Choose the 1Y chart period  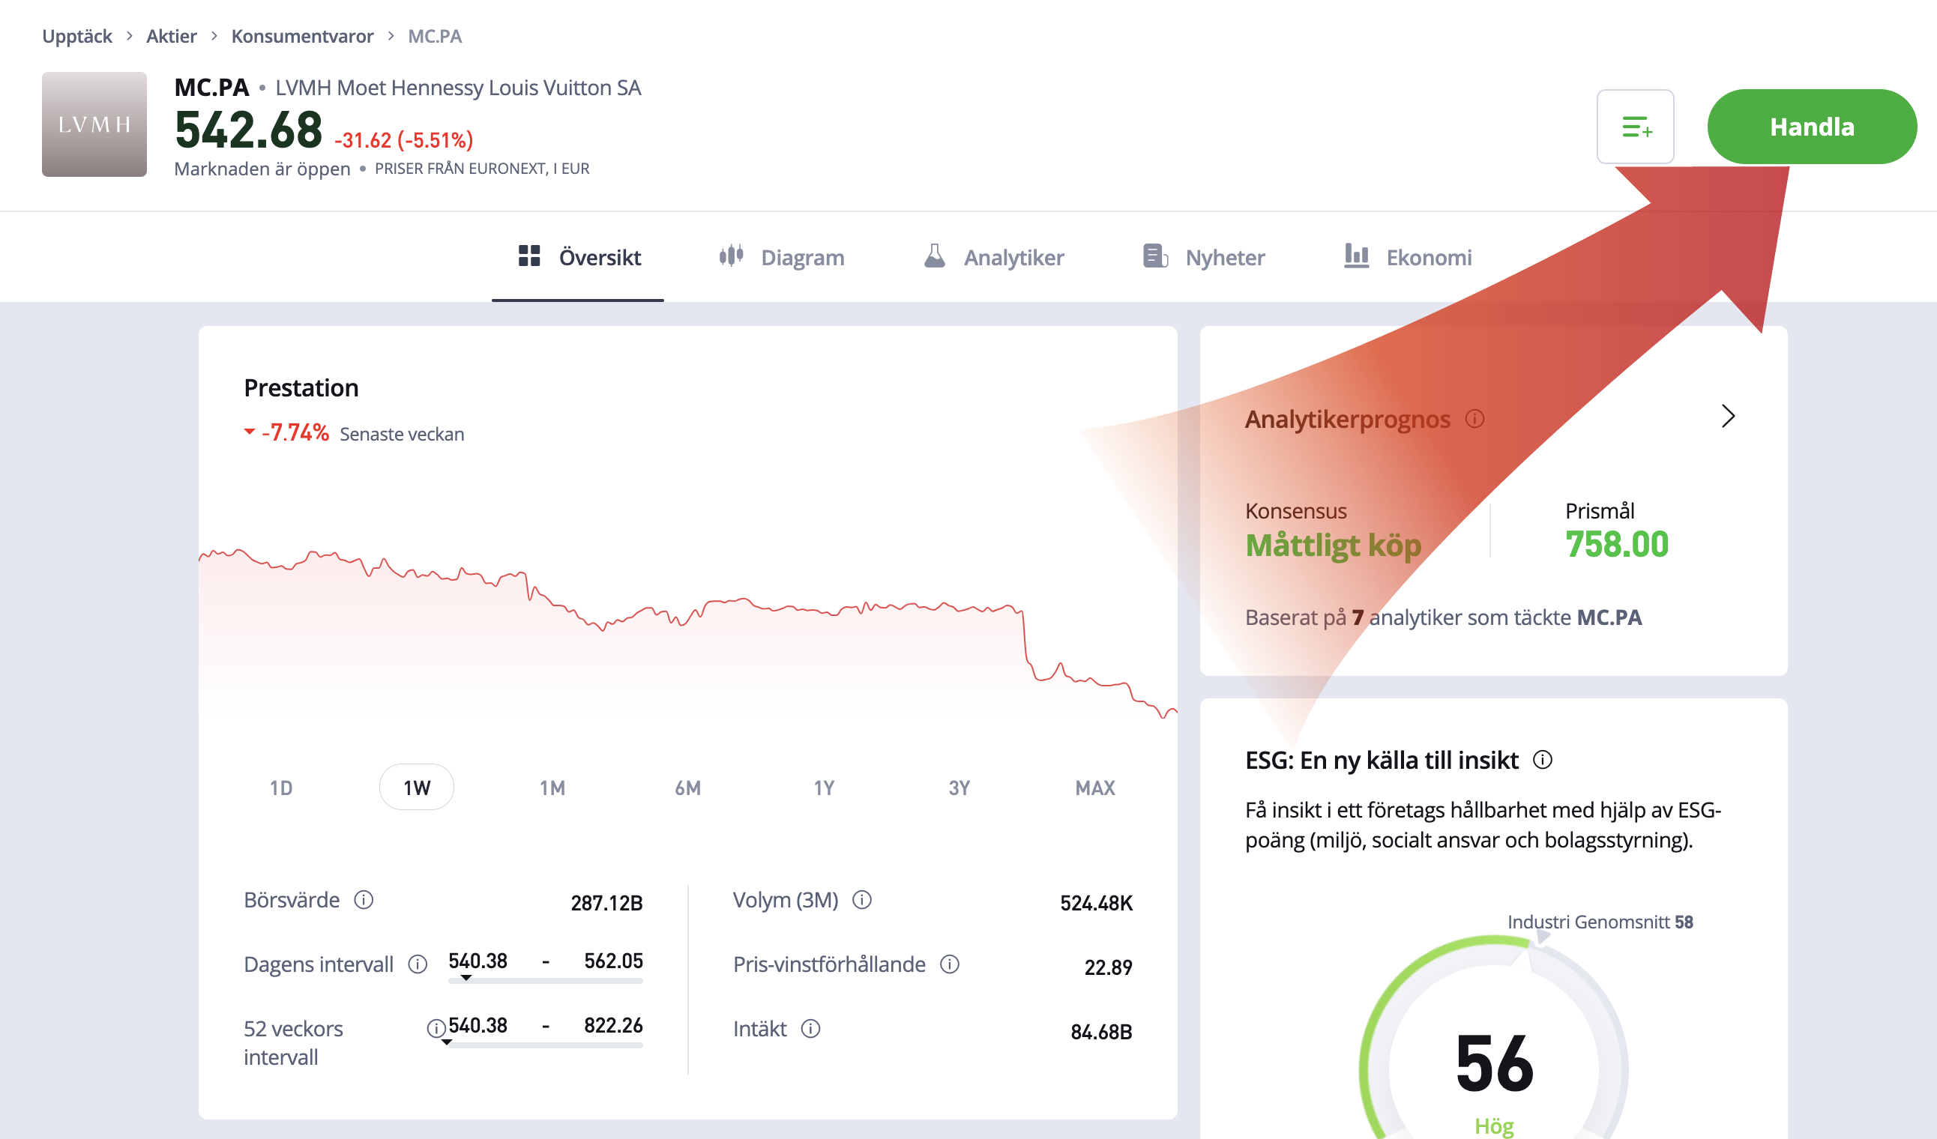pos(823,787)
